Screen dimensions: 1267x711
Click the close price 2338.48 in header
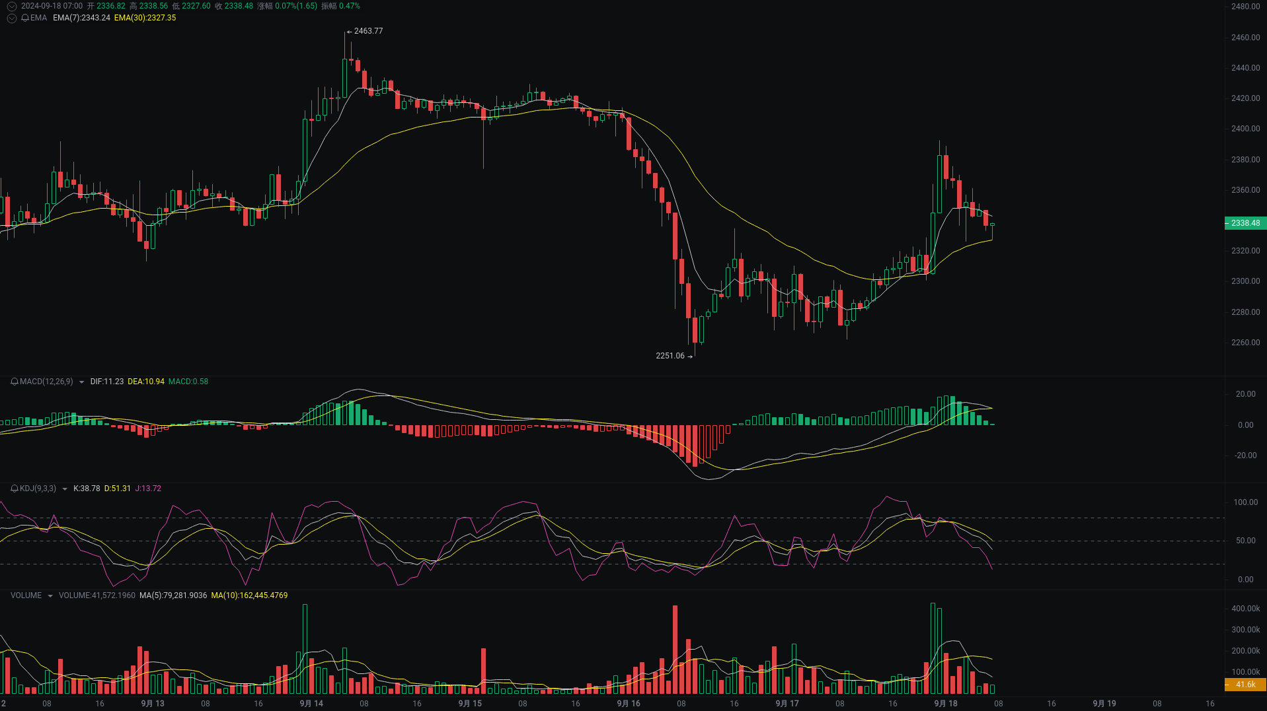239,6
